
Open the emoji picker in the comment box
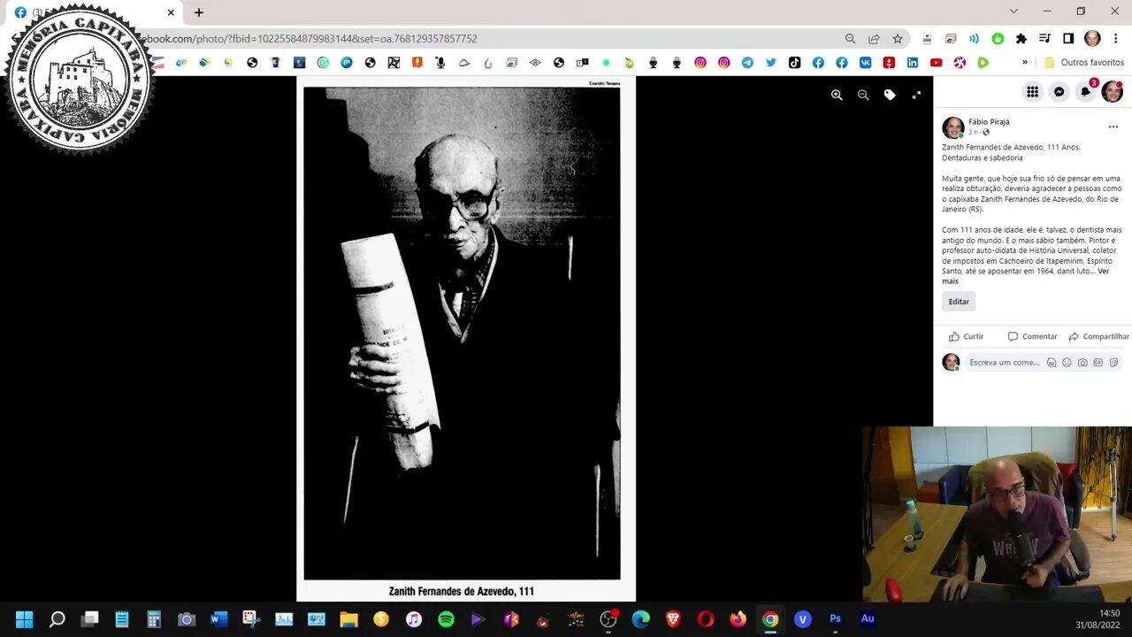1067,363
